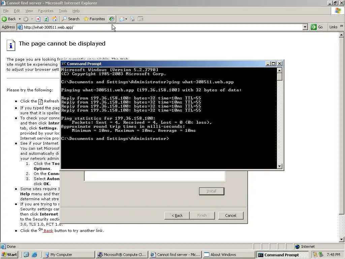
Task: Click the Refresh icon in error page text
Action: [x=40, y=102]
